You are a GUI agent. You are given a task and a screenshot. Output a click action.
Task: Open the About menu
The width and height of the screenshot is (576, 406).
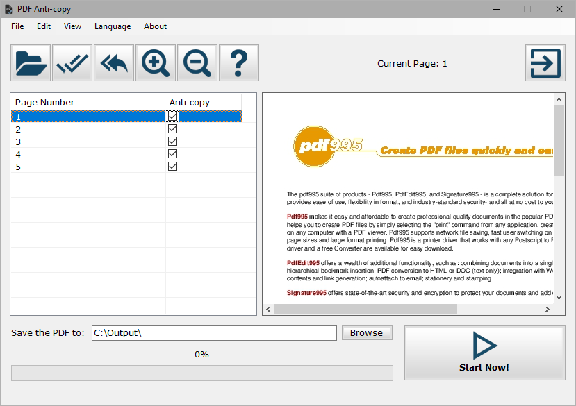coord(155,26)
